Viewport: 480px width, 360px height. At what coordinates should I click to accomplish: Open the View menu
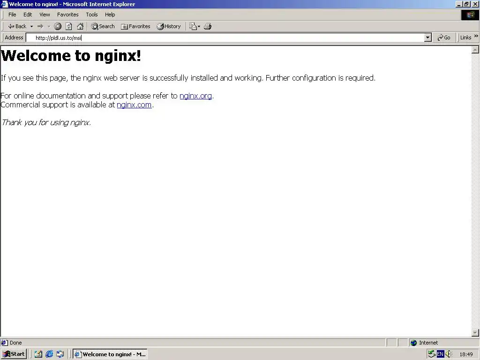coord(45,15)
